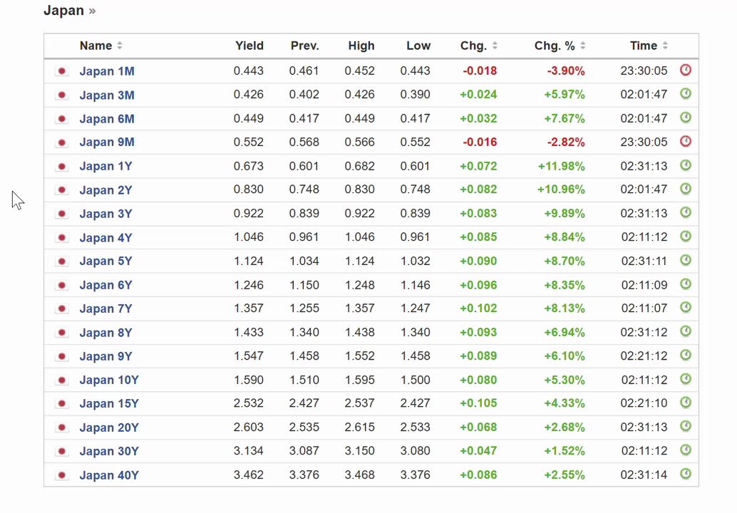Click the clock icon in Japan 5Y row
Screen dimensions: 737x513
point(686,260)
